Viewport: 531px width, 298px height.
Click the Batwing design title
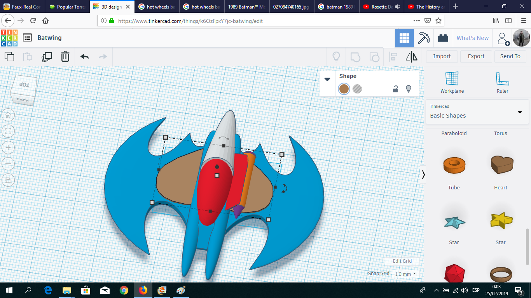tap(49, 38)
